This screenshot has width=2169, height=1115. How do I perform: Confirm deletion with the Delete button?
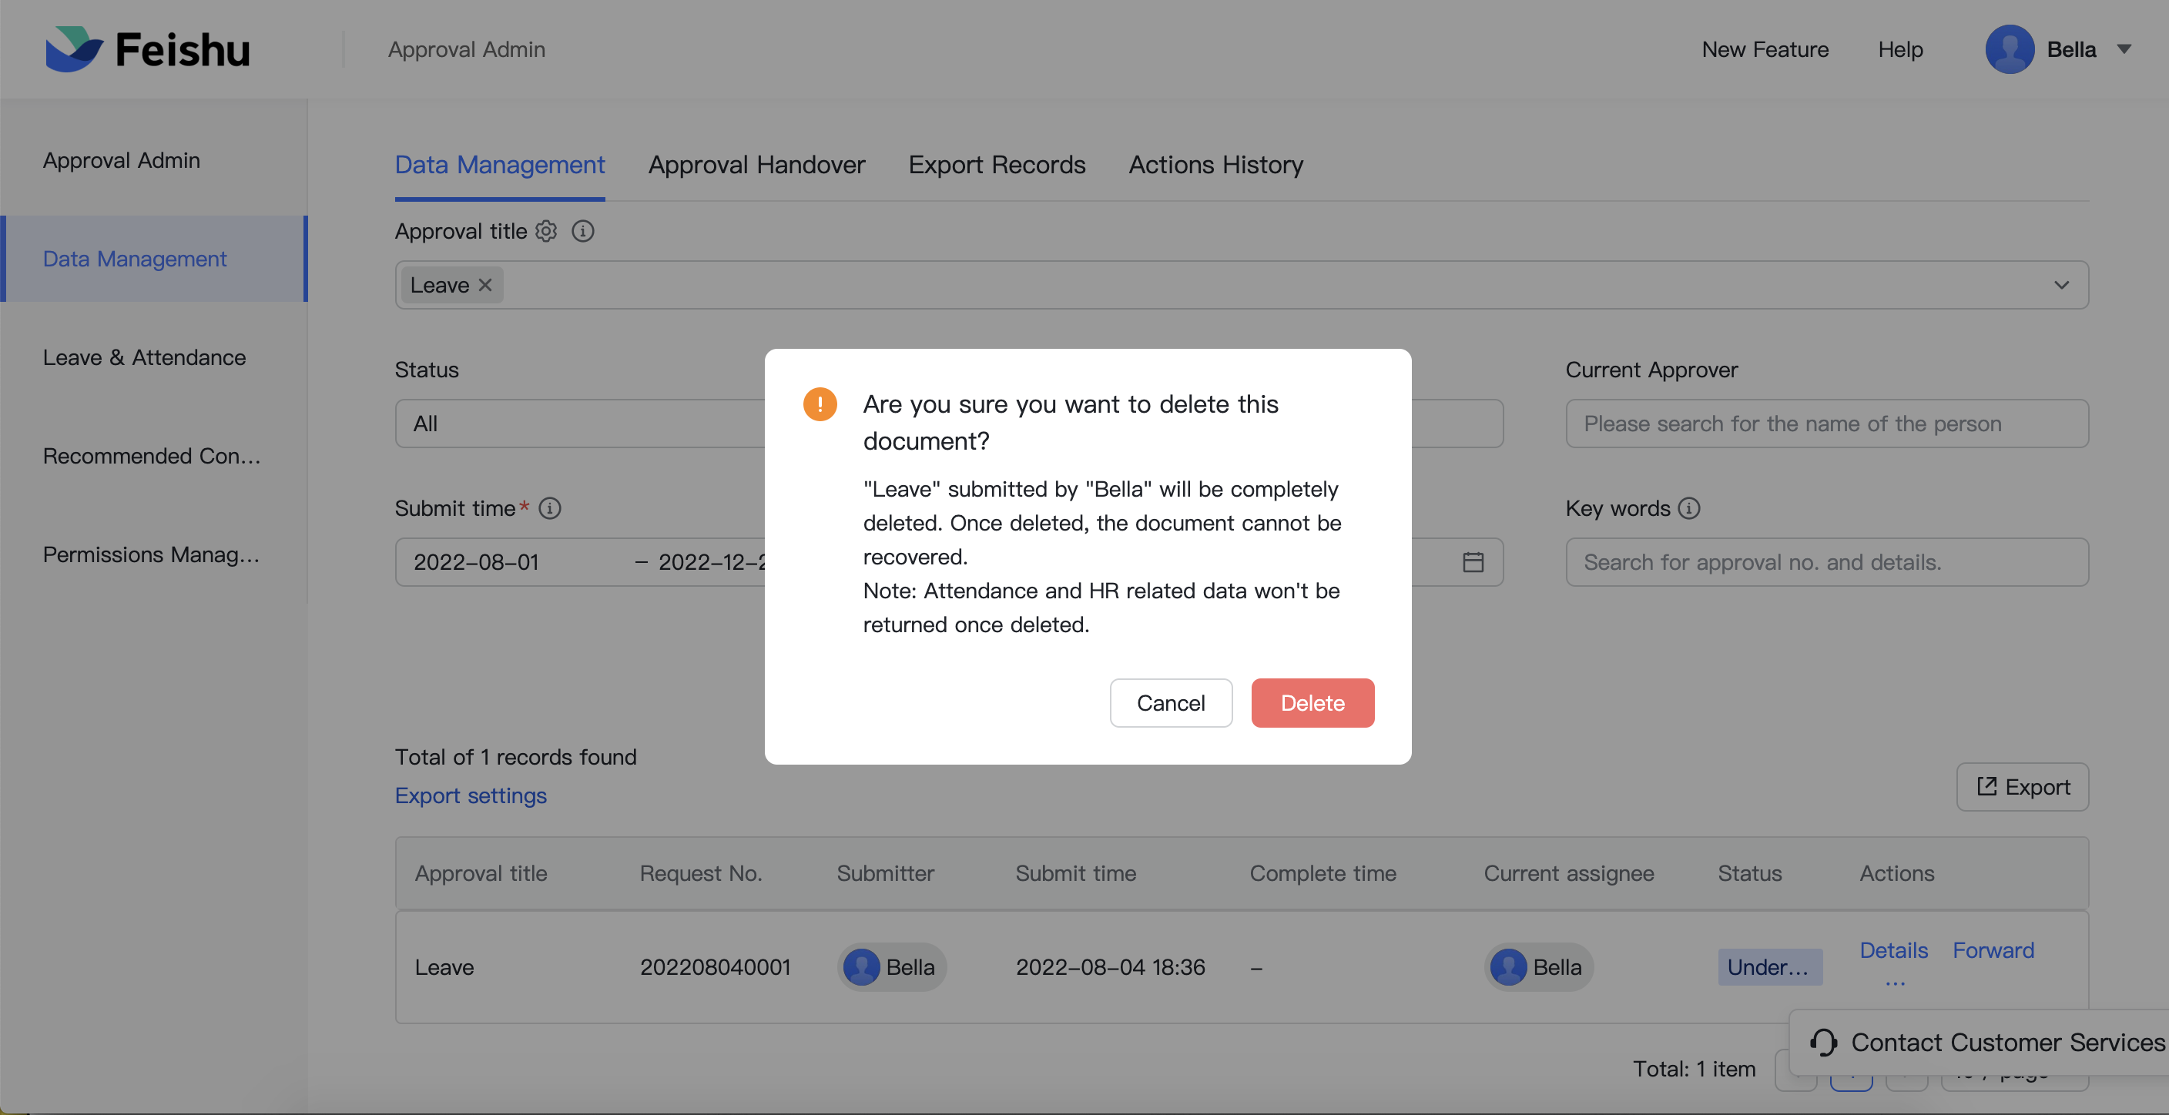pos(1312,703)
